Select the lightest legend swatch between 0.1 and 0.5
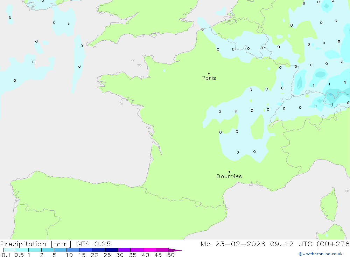 point(9,250)
